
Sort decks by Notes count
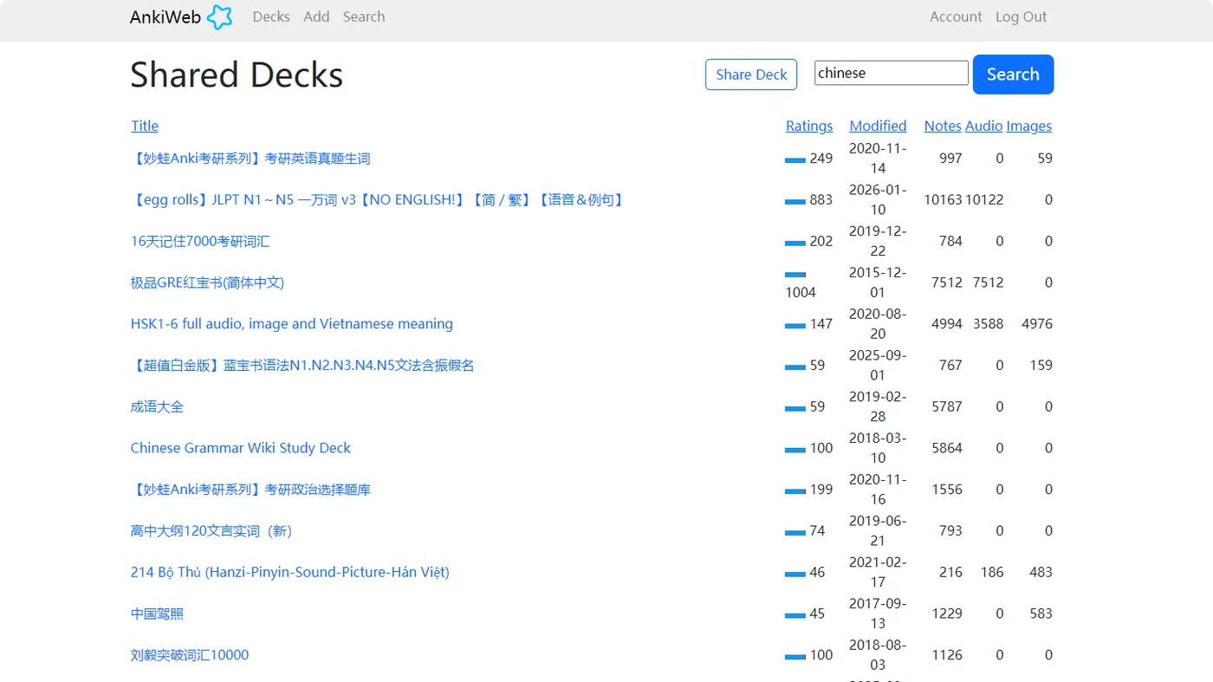[942, 126]
